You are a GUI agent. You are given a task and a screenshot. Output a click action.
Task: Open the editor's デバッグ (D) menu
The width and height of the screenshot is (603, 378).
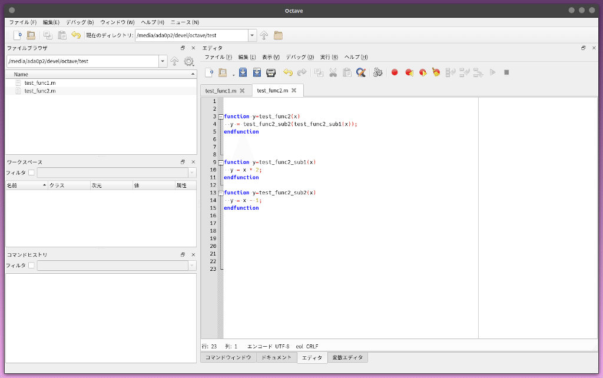click(300, 57)
